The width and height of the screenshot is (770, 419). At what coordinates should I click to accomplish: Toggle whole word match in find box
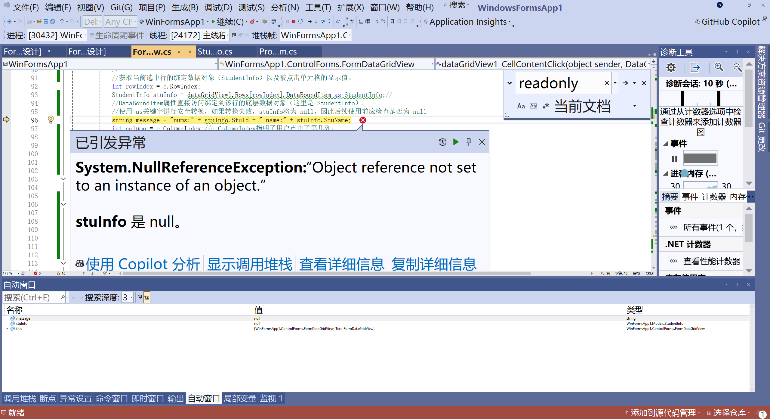pos(534,106)
